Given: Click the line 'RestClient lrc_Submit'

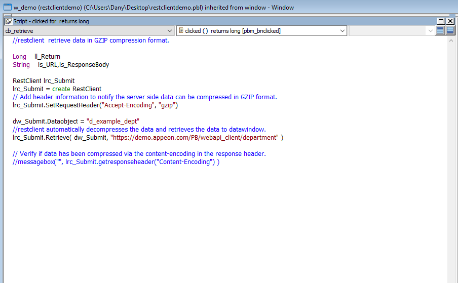Looking at the screenshot, I should pyautogui.click(x=44, y=81).
